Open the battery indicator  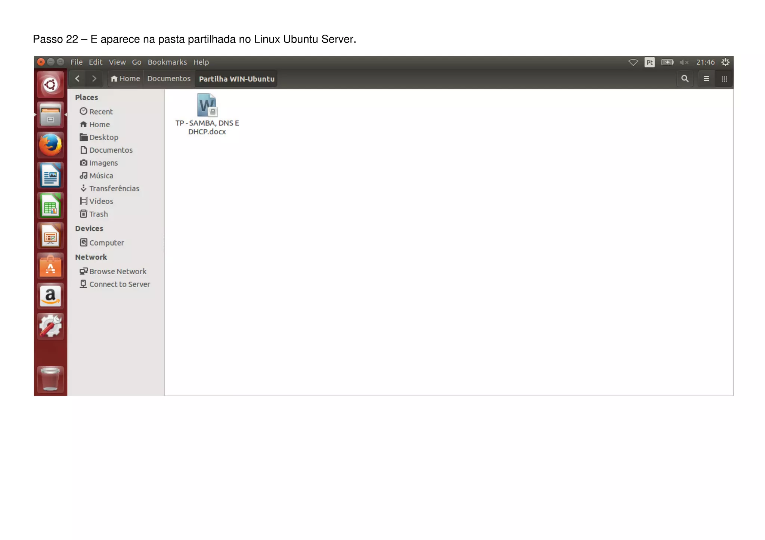coord(668,62)
